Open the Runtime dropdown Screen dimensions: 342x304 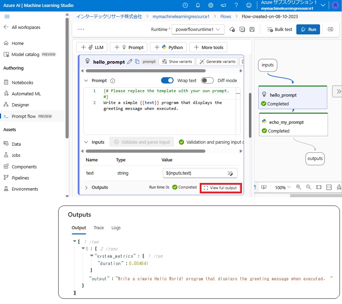(x=198, y=29)
